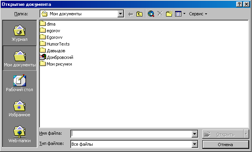Screen dimensions: 252x152
Task: Click the Все файлы file type box
Action: (x=131, y=144)
